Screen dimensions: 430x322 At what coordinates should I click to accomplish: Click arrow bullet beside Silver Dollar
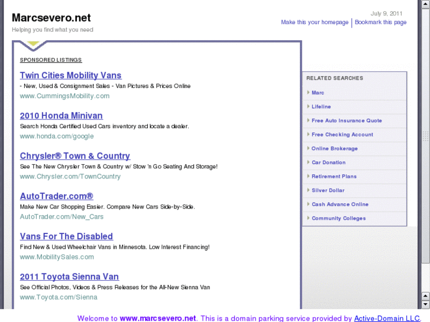[308, 190]
